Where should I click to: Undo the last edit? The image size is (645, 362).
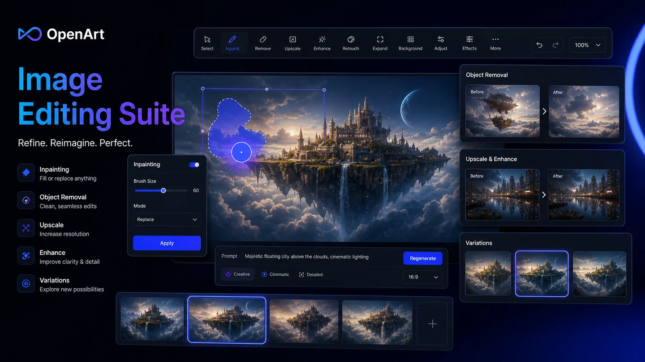pyautogui.click(x=539, y=45)
